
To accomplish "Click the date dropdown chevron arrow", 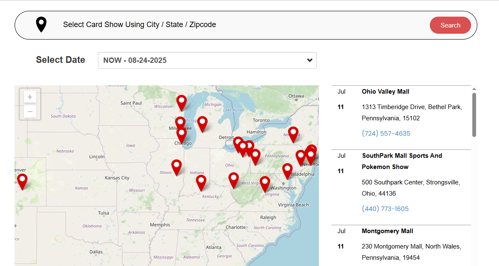I will click(310, 60).
